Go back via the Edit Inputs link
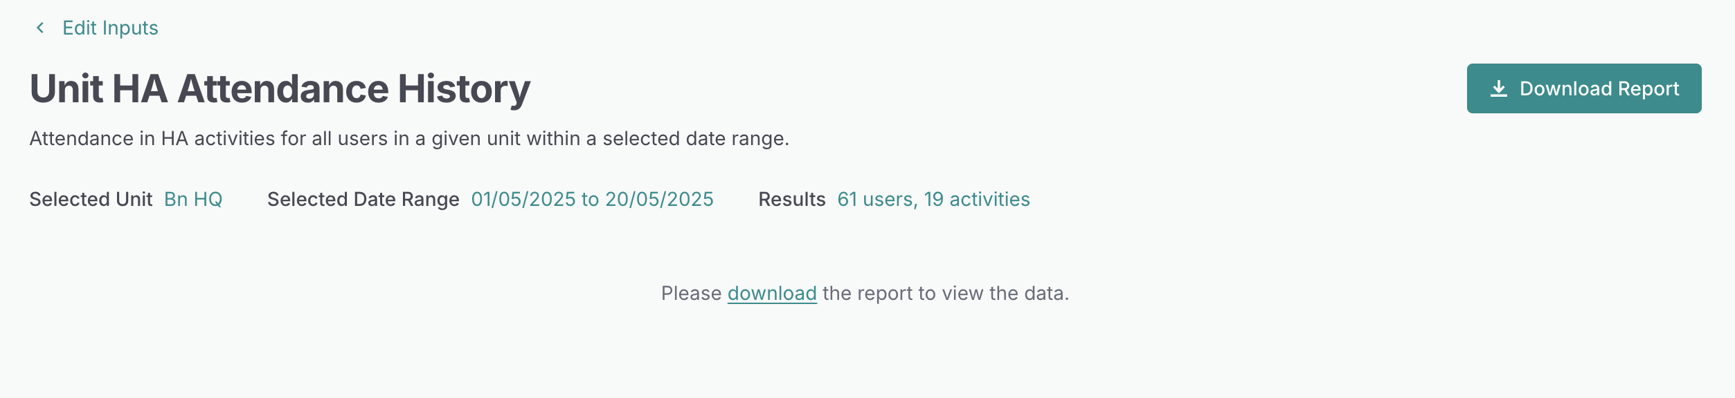The image size is (1735, 398). pyautogui.click(x=110, y=28)
